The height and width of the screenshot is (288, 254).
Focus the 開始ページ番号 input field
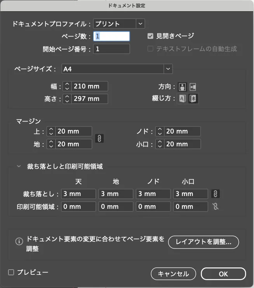point(111,49)
